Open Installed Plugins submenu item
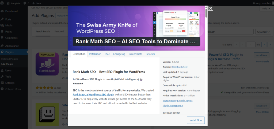The width and height of the screenshot is (274, 129). pyautogui.click(x=9, y=59)
